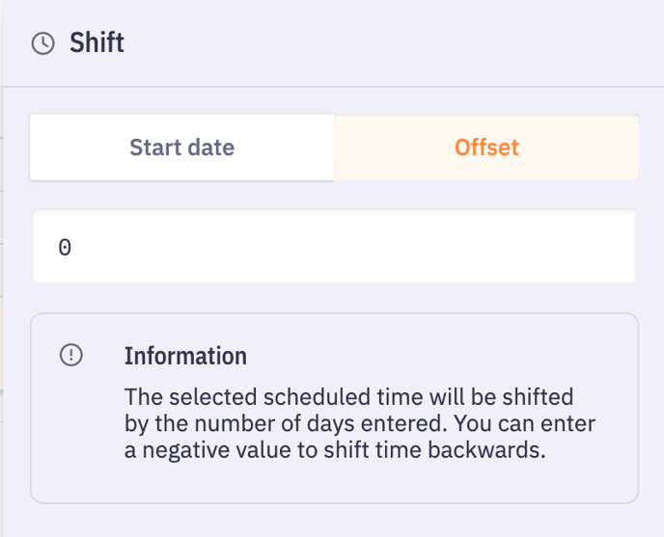Focus the offset days input field

point(334,247)
